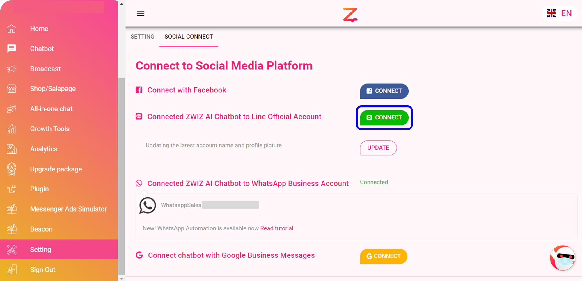Screen dimensions: 582x281
Task: Open Beacon via its sidebar icon
Action: pos(11,229)
